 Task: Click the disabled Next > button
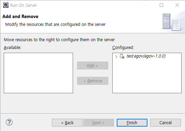[99, 122]
